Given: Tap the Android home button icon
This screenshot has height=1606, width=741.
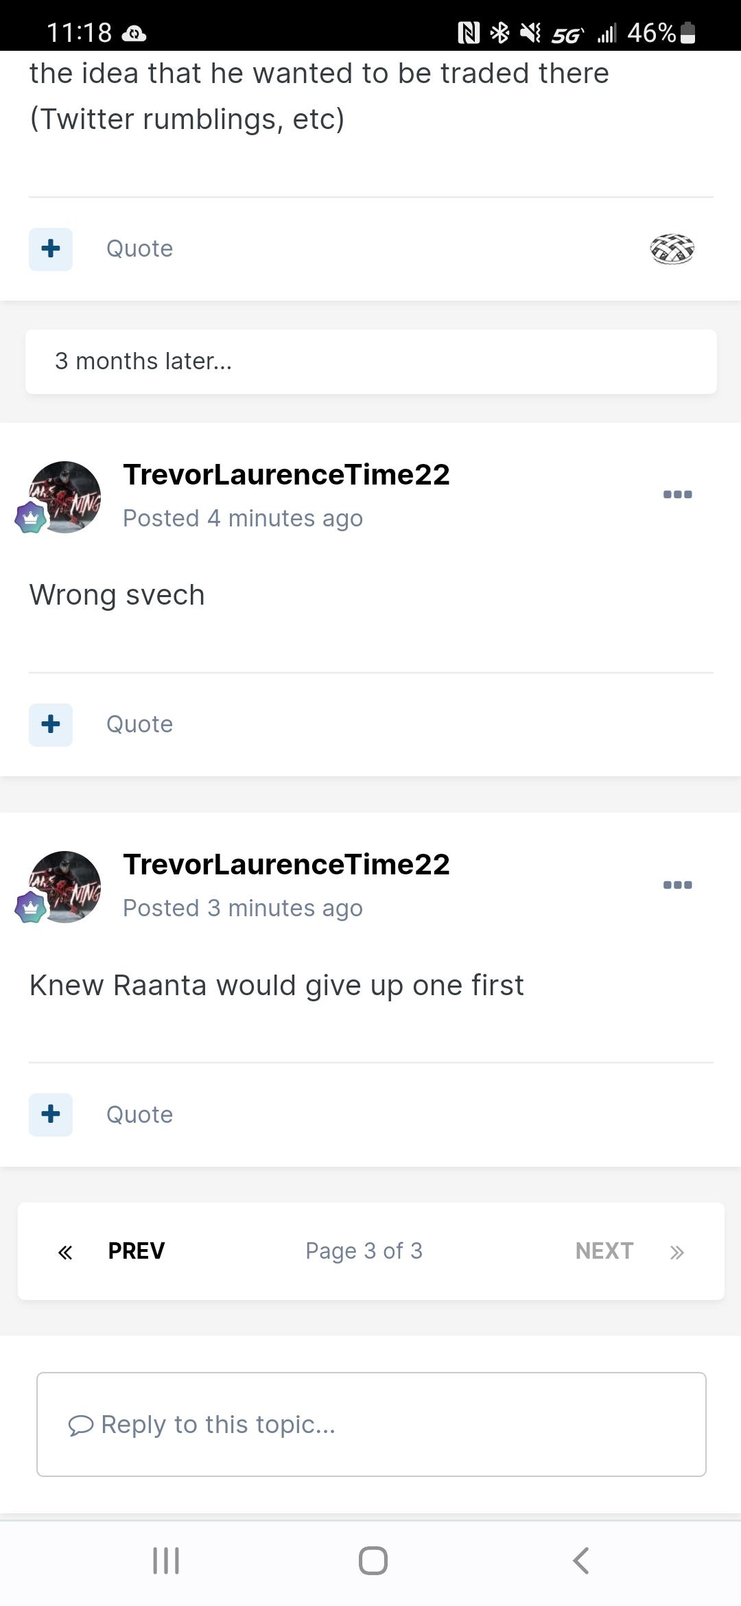Looking at the screenshot, I should (373, 1560).
